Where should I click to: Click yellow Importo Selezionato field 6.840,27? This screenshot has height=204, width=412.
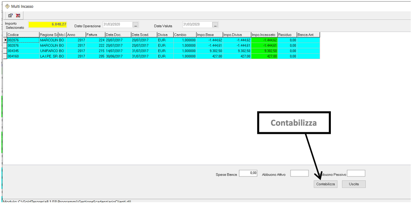[48, 25]
